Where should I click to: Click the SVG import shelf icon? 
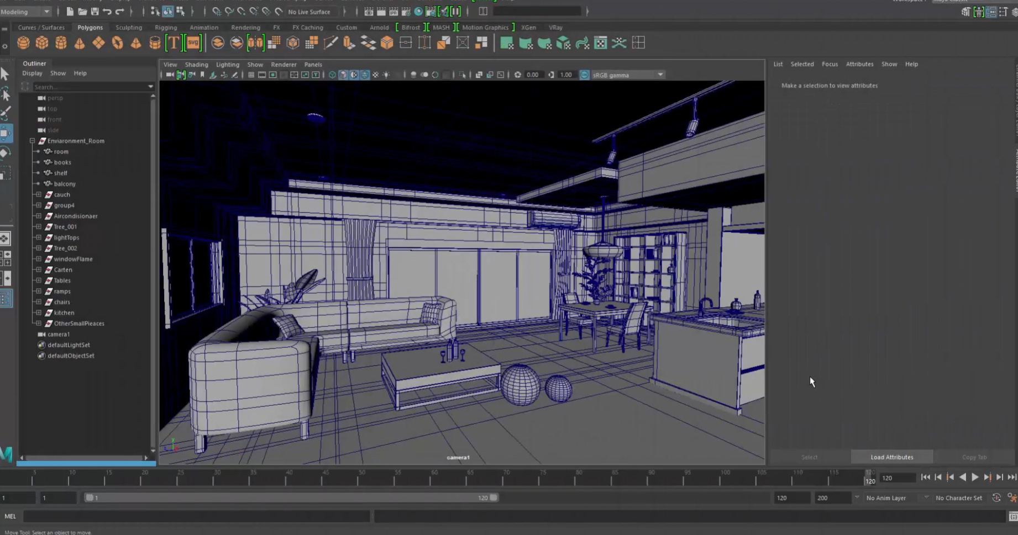193,43
